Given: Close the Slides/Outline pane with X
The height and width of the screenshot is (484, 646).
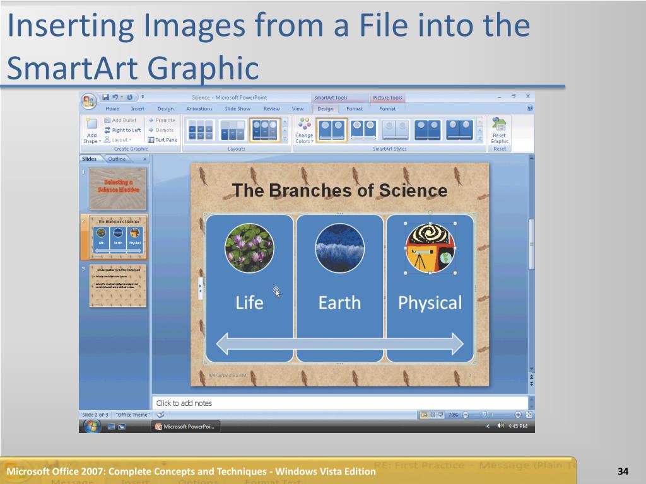Looking at the screenshot, I should pyautogui.click(x=144, y=159).
